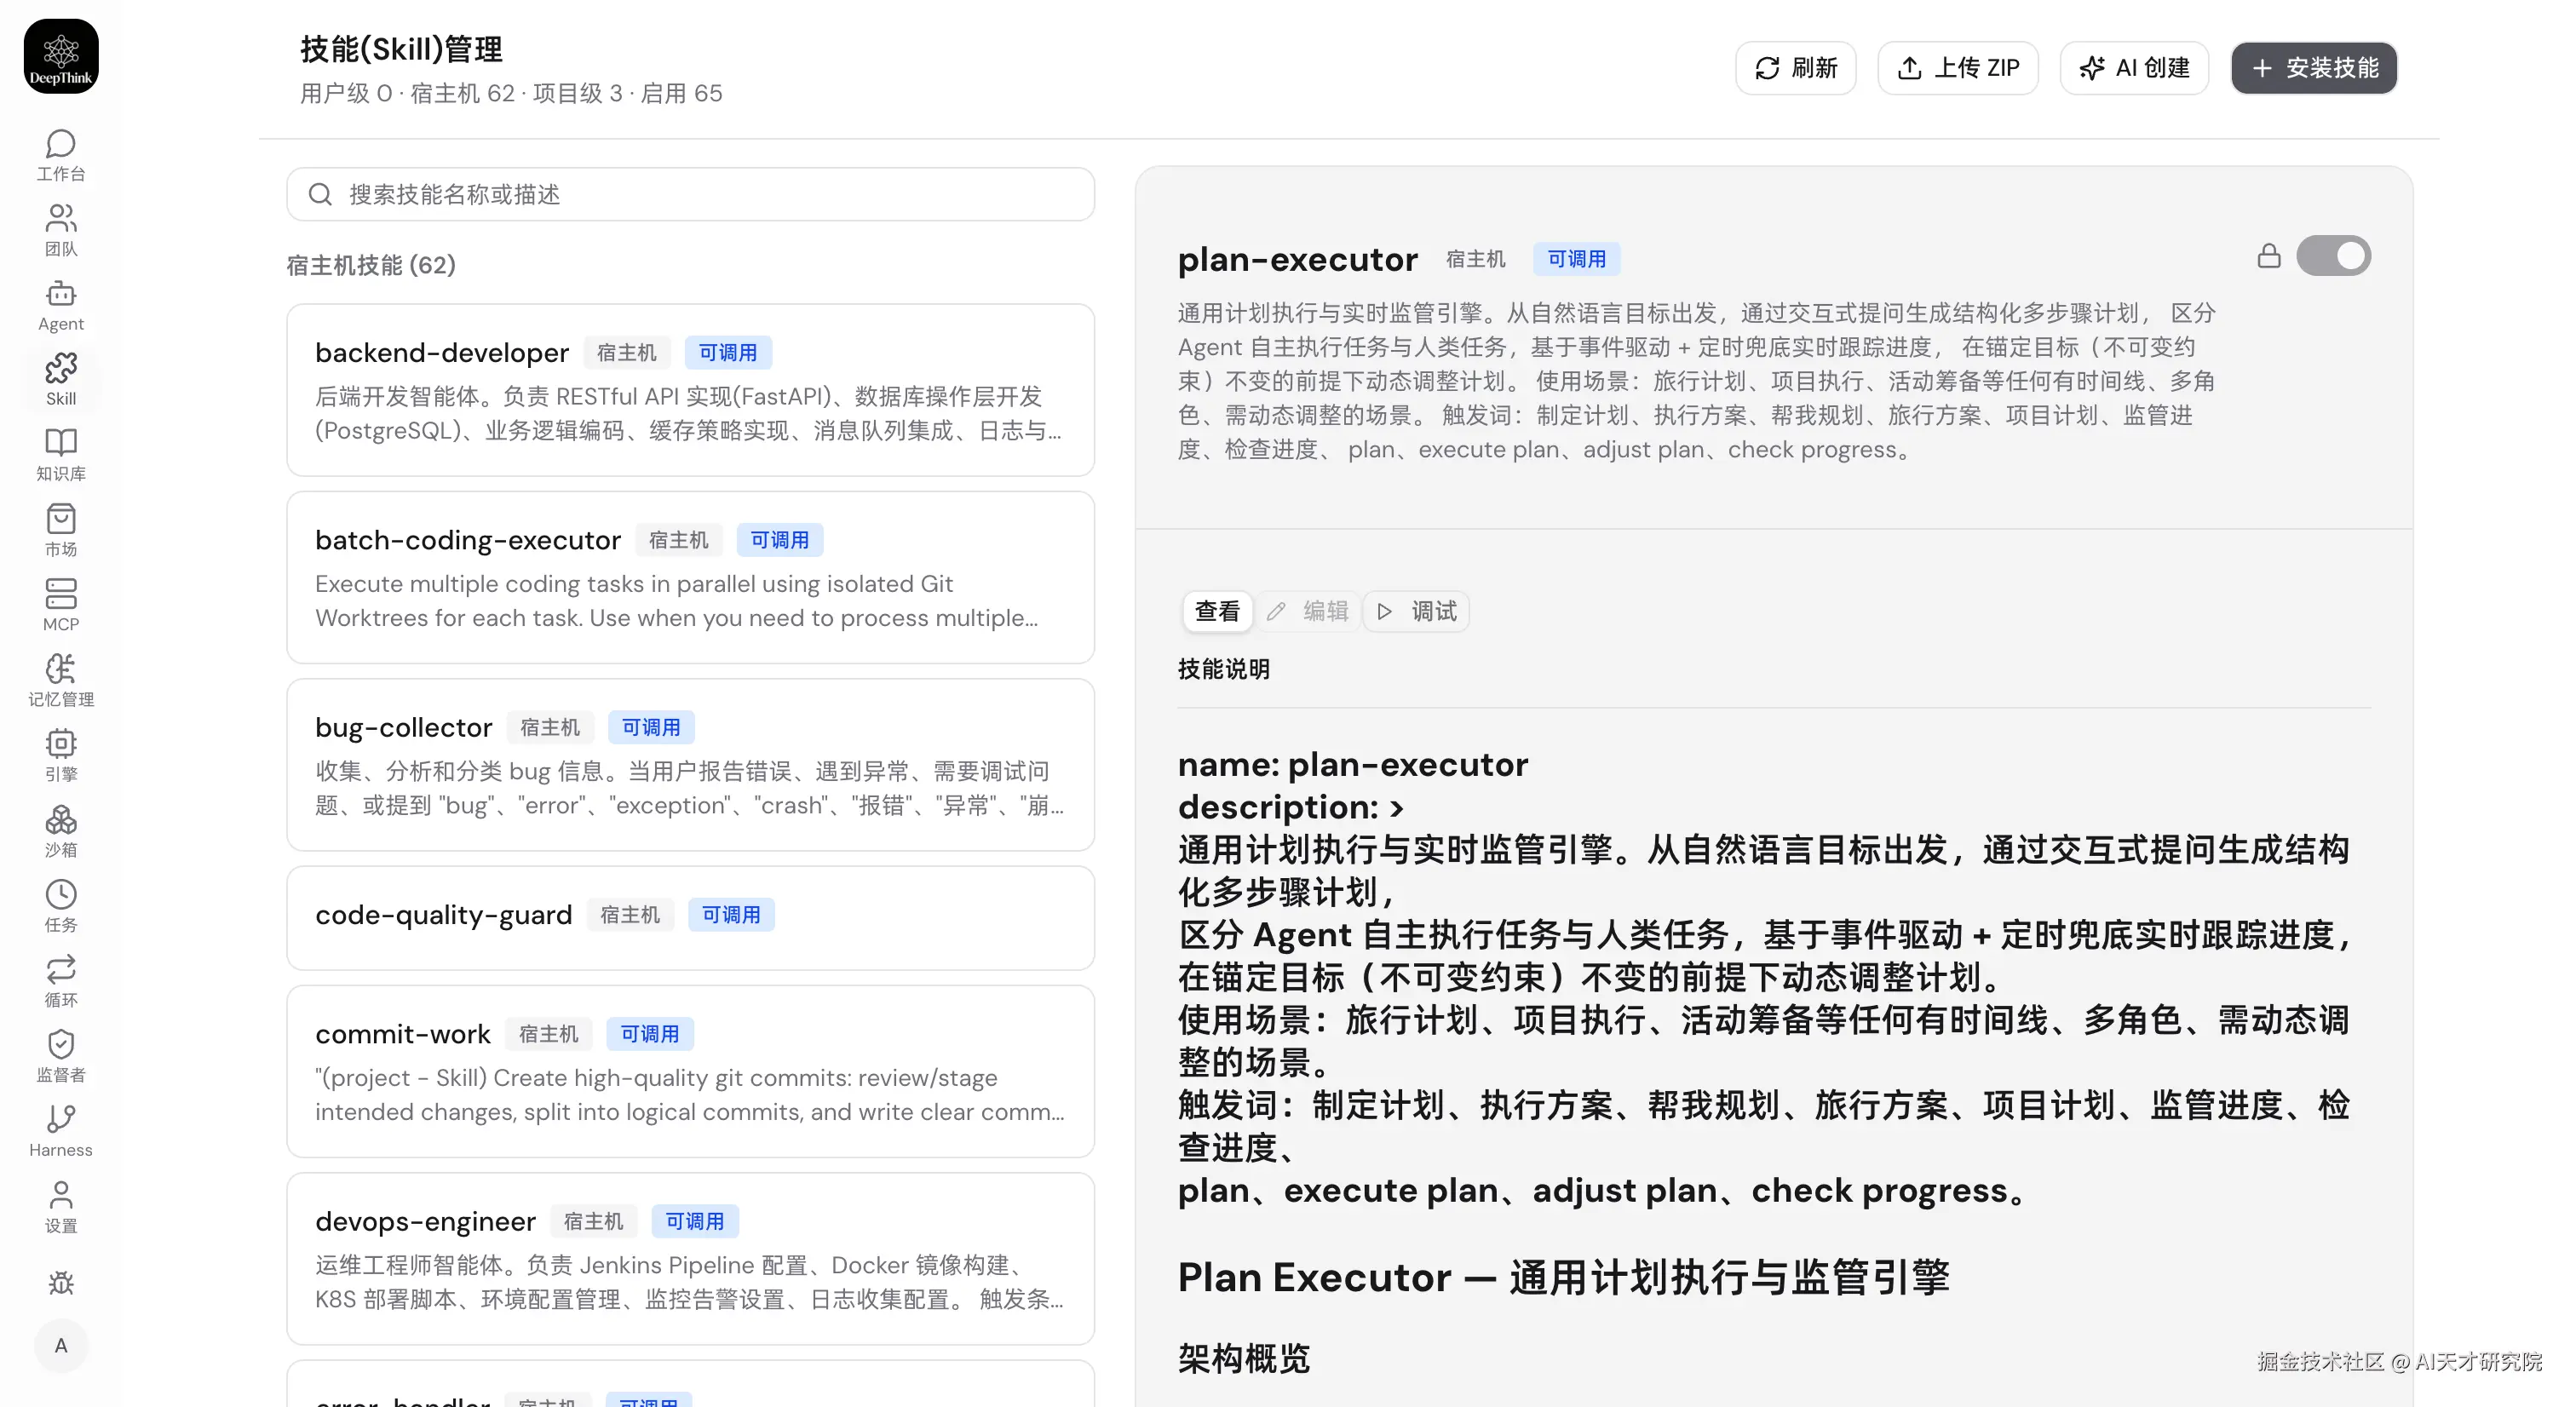Click 可调用 badge on bug-collector
Screen dimensions: 2576x1407
651,727
